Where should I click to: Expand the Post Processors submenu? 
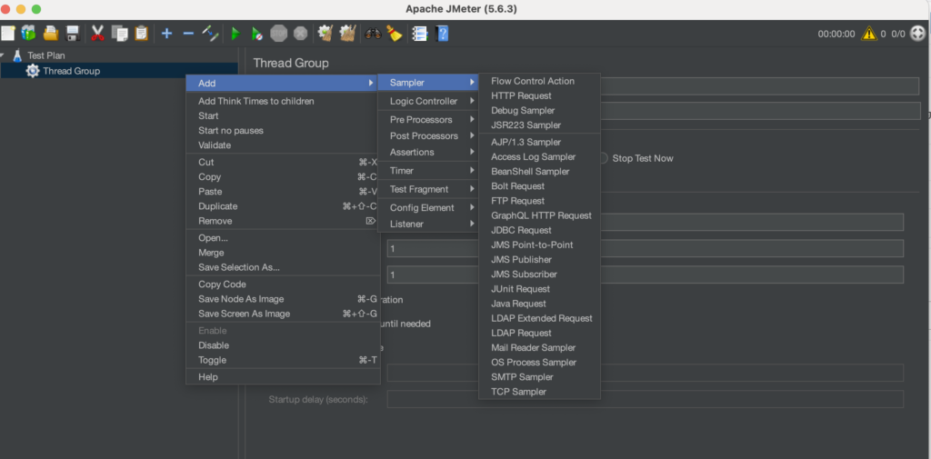coord(428,136)
